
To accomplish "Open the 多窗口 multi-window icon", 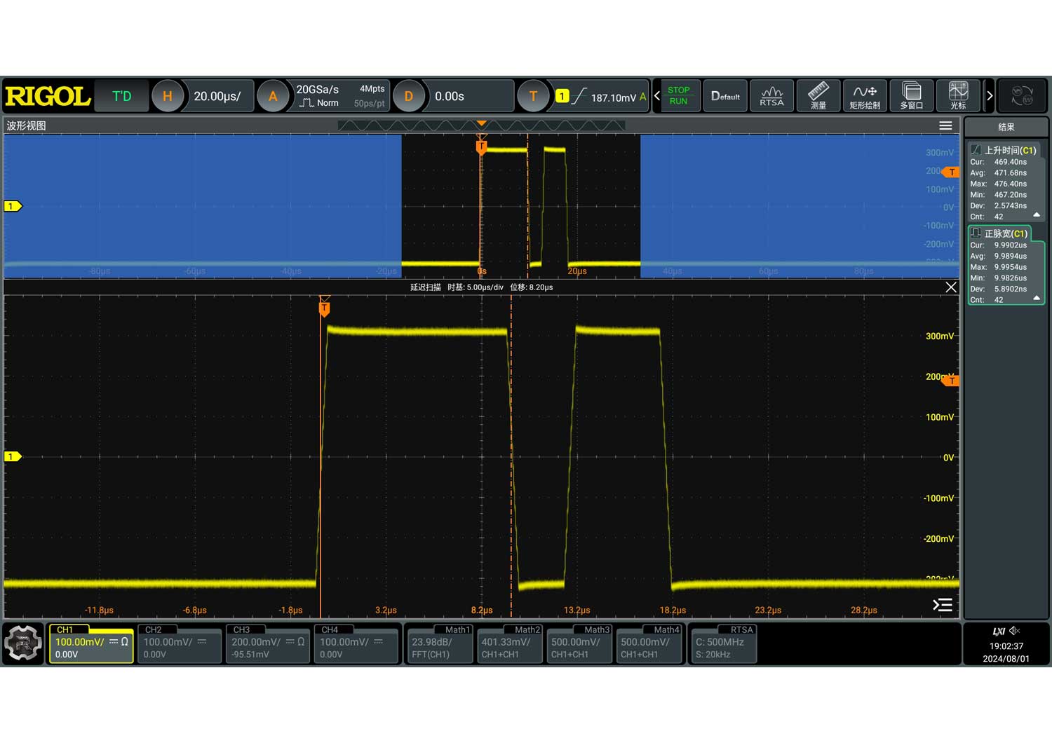I will [x=911, y=96].
